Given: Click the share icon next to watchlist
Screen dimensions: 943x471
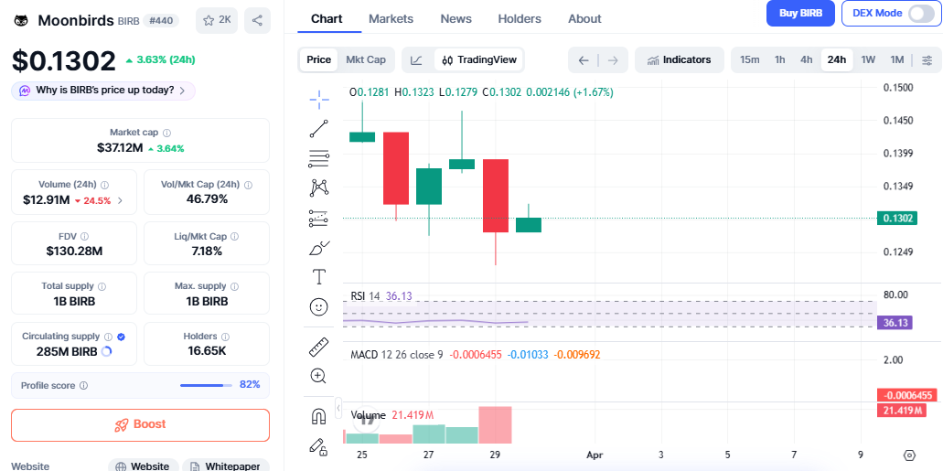Looking at the screenshot, I should 257,20.
